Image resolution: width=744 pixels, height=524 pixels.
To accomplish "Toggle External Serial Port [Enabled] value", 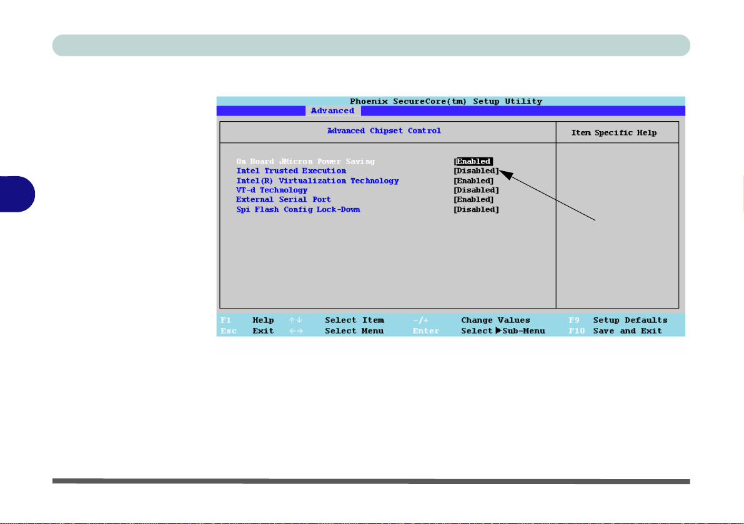I will [x=474, y=200].
